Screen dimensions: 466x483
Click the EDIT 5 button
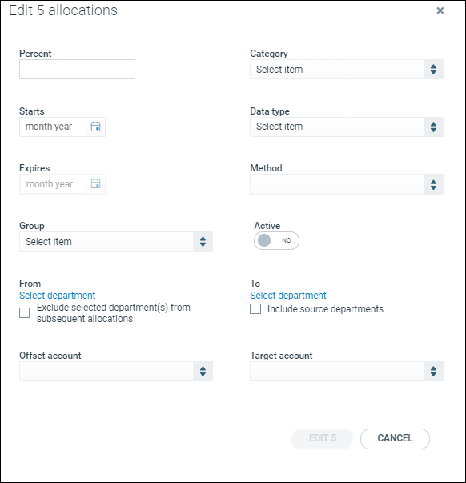[x=322, y=438]
